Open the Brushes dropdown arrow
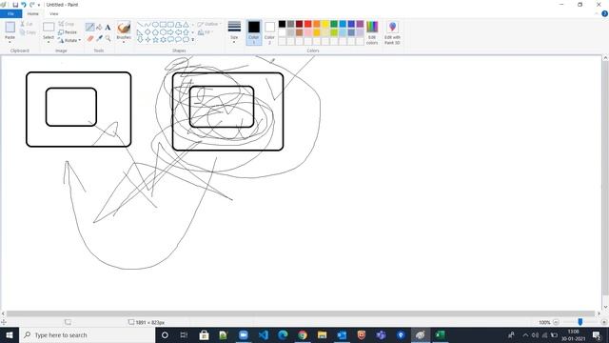This screenshot has width=609, height=343. [124, 42]
